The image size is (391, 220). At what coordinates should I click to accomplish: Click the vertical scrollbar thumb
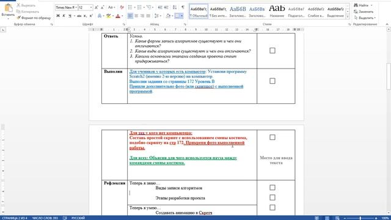389,76
